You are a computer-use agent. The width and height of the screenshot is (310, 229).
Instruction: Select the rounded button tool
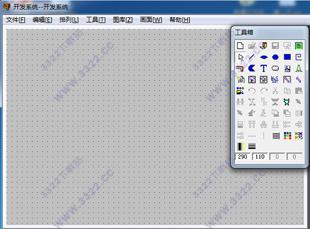click(x=275, y=68)
